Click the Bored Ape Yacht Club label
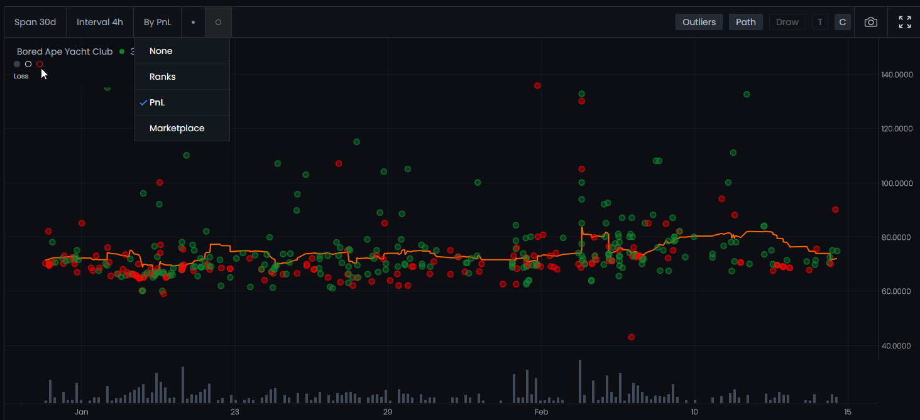This screenshot has height=420, width=920. pyautogui.click(x=65, y=51)
